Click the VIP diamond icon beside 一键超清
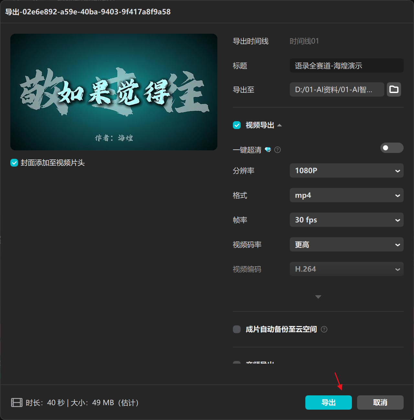Screen dimensions: 414x420 click(268, 150)
